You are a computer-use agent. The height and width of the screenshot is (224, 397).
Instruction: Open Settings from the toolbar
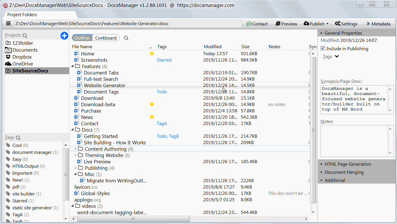pyautogui.click(x=346, y=24)
